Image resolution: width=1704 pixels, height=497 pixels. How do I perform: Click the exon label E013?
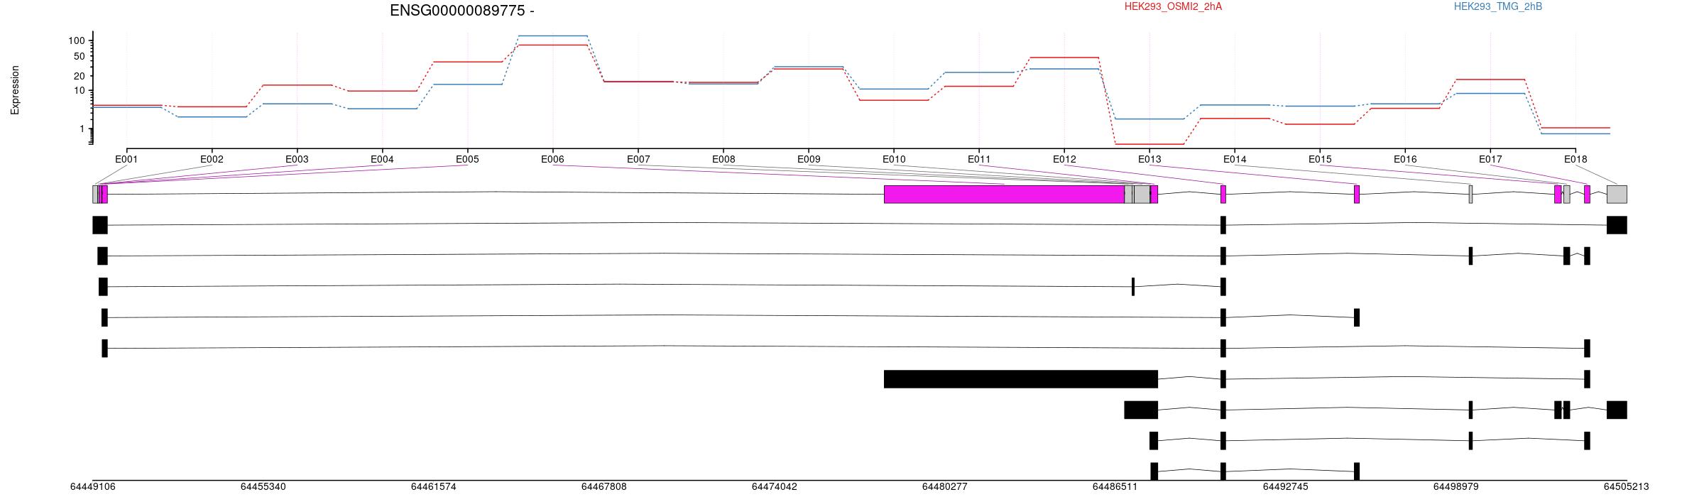click(1149, 159)
